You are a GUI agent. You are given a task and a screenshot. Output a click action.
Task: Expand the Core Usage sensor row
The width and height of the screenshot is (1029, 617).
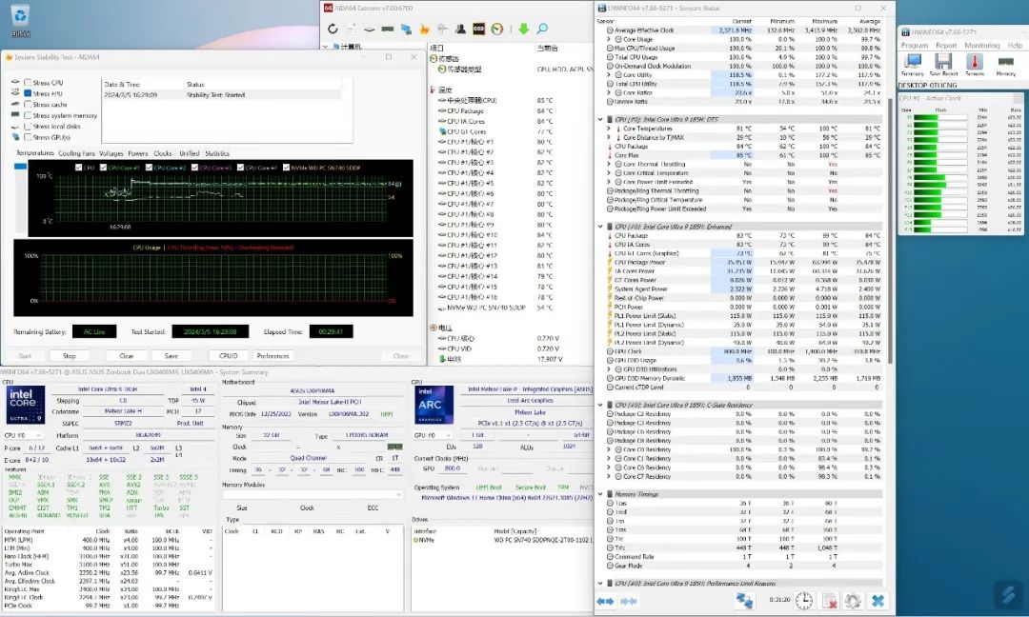pos(610,39)
